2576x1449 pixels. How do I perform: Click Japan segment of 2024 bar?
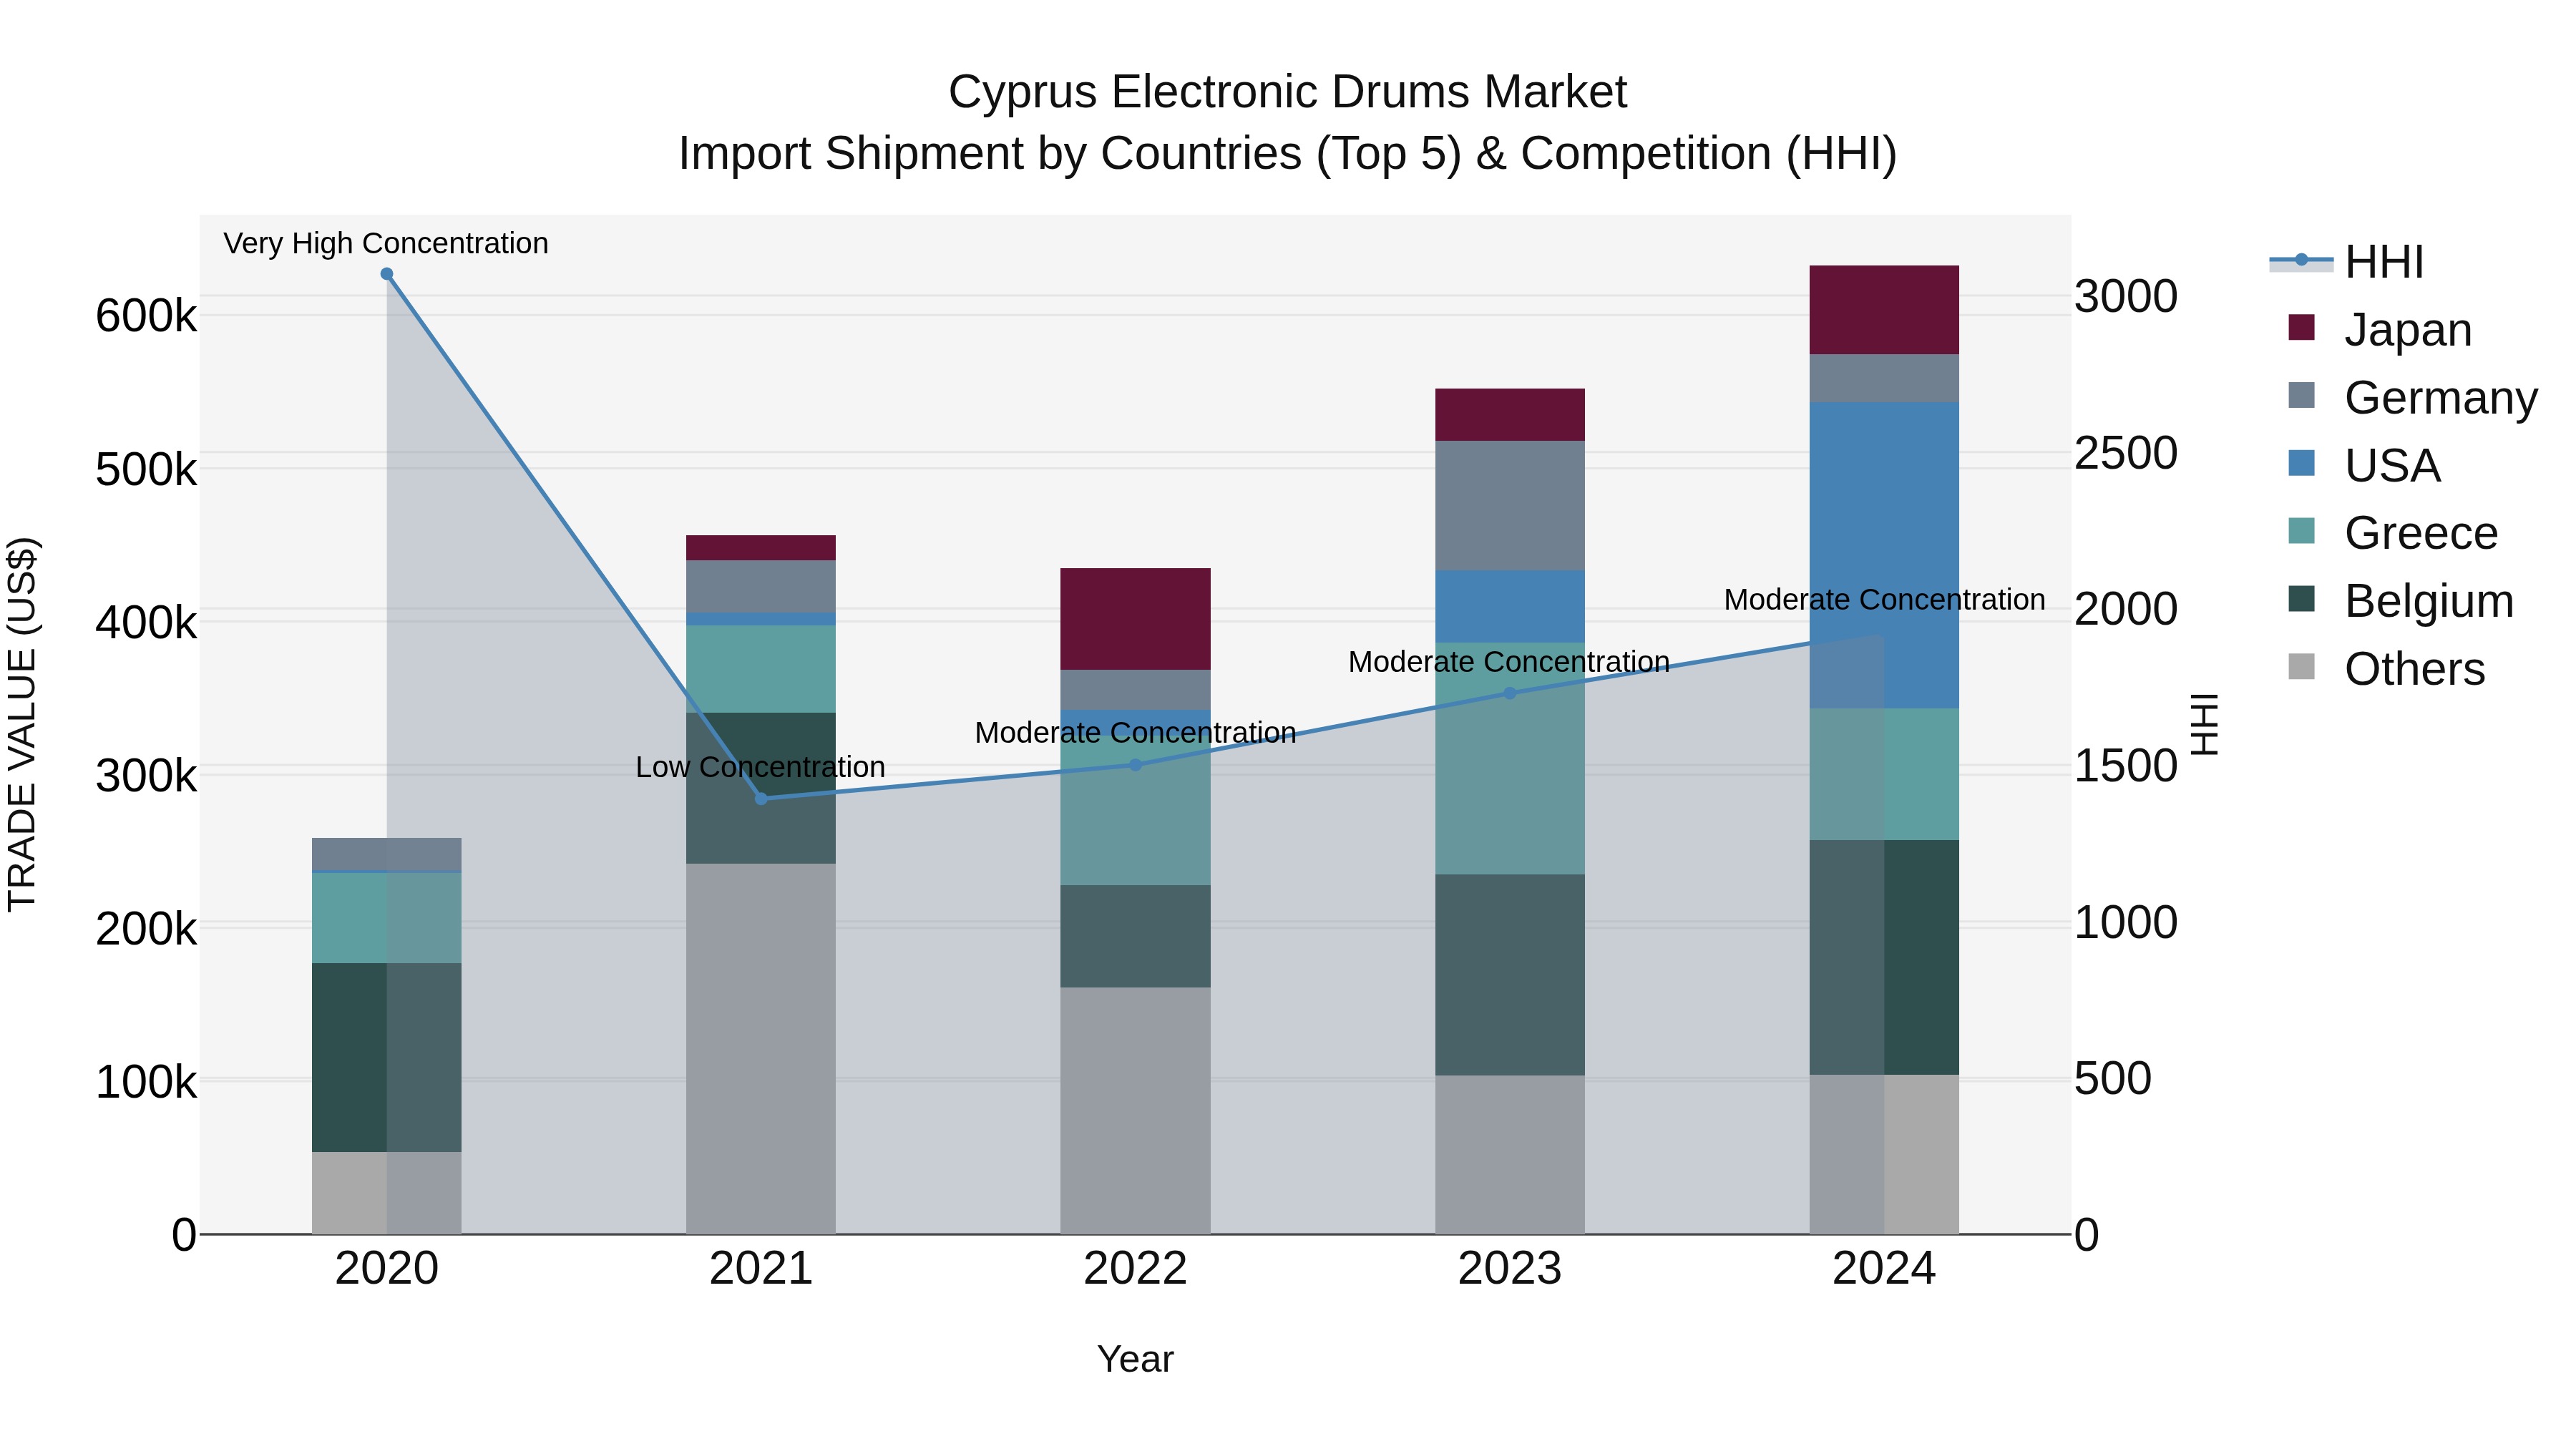pyautogui.click(x=1884, y=309)
